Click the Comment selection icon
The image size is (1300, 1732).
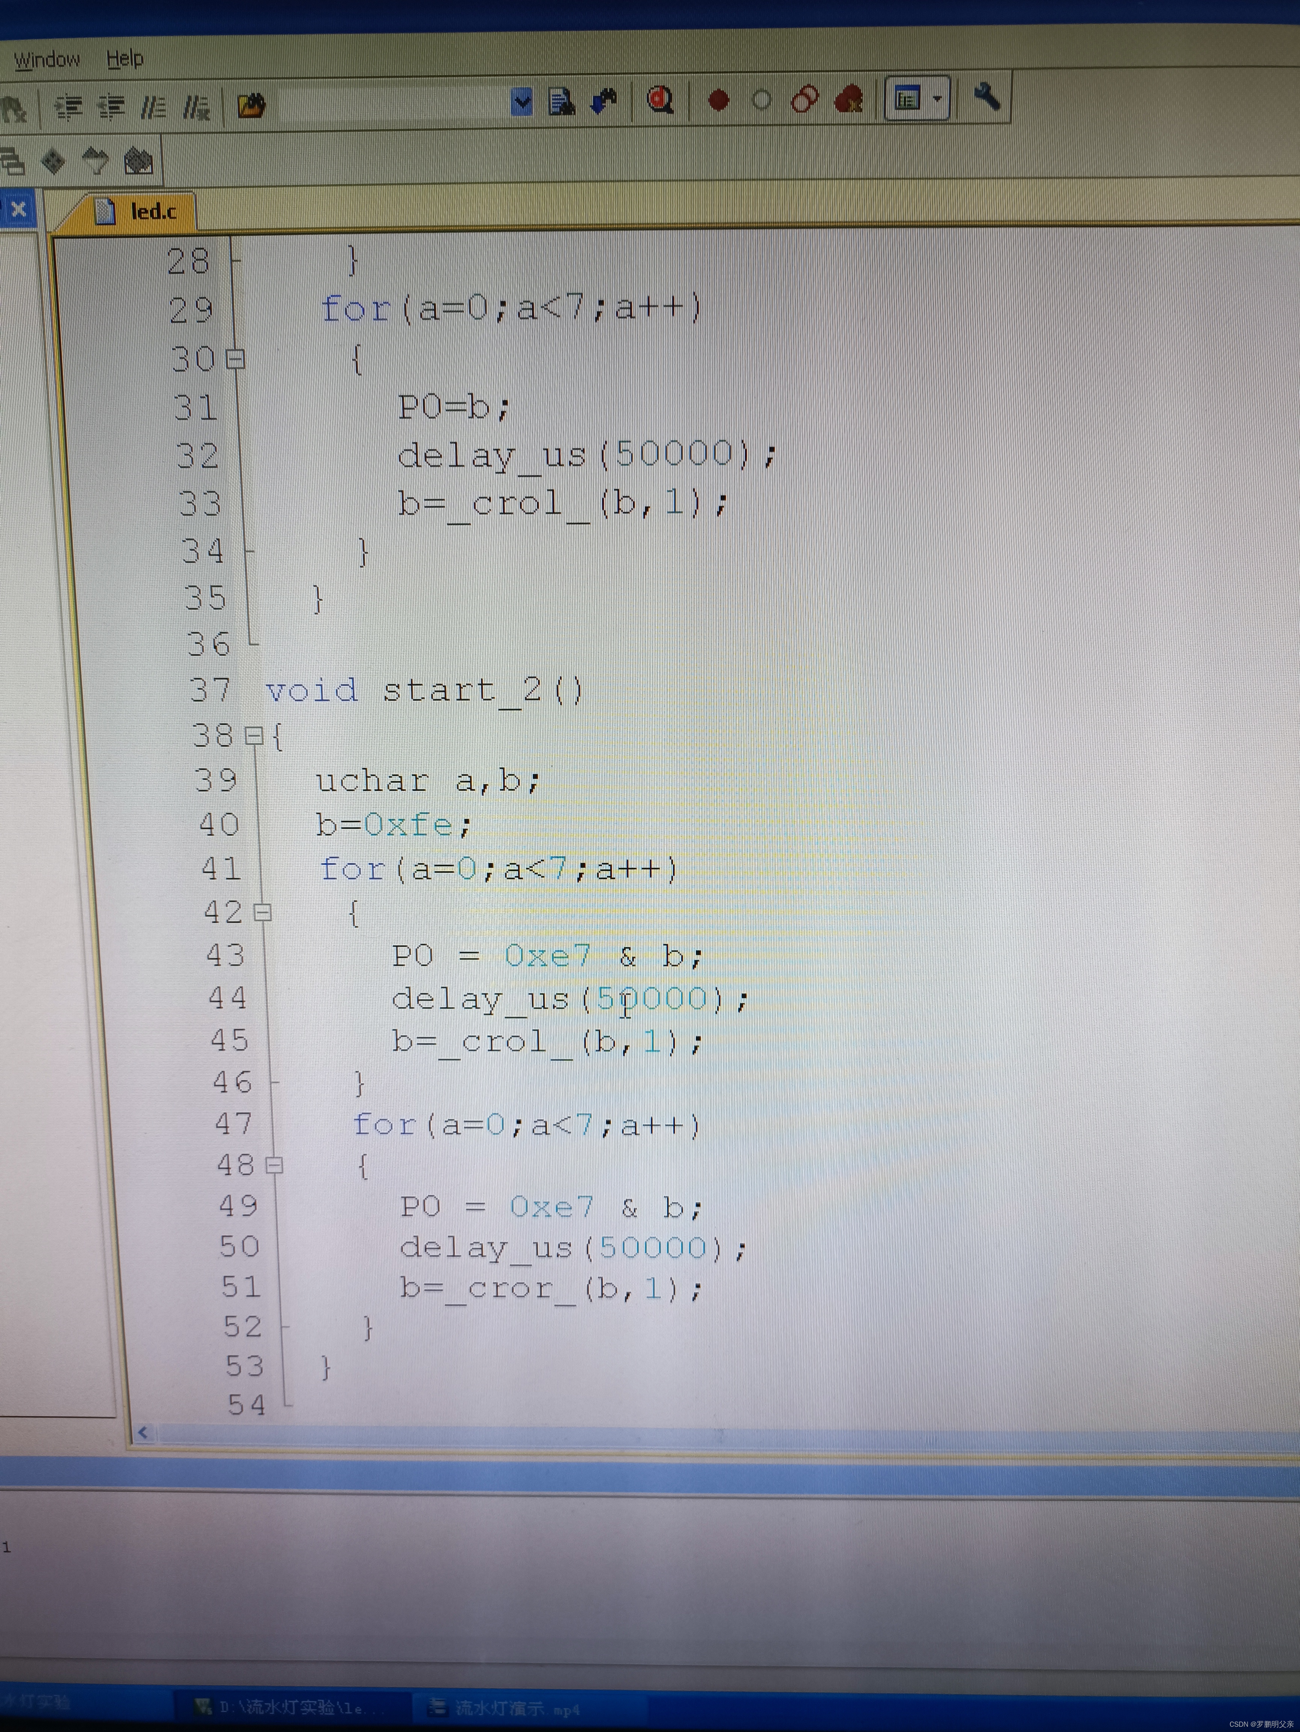point(154,106)
